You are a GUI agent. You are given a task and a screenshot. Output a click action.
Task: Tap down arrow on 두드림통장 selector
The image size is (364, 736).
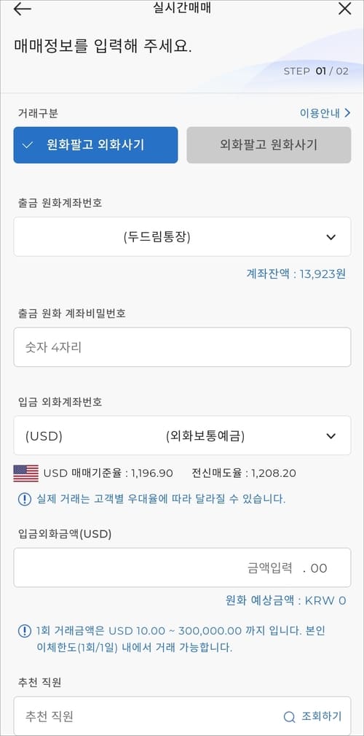point(331,238)
